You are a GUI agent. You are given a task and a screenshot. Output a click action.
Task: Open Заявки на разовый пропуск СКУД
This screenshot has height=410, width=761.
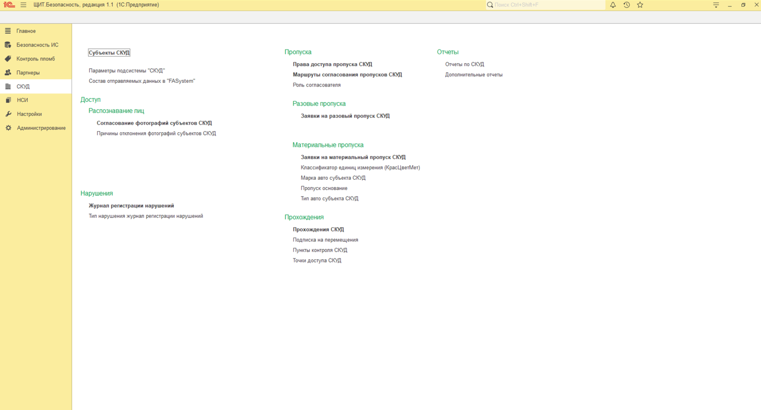[345, 116]
